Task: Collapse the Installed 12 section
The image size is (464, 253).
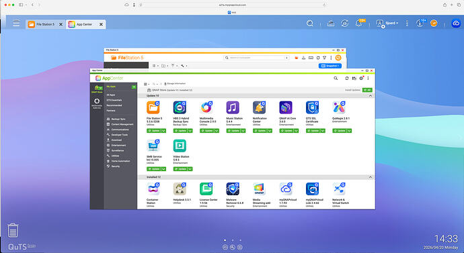Action: tap(371, 177)
